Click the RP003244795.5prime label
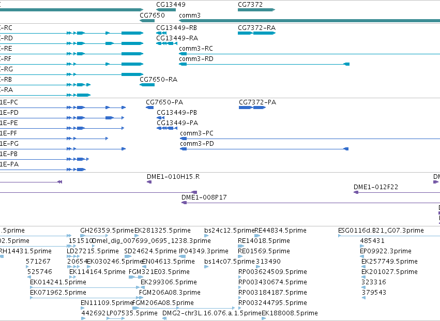Viewport: 440px width, 321px height. (x=272, y=303)
